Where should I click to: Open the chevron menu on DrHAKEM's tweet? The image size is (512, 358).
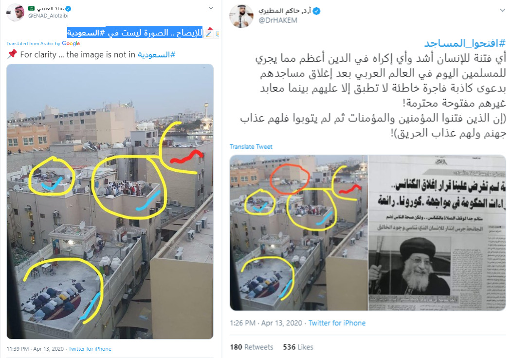(x=502, y=11)
